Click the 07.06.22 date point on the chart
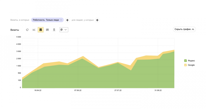Screen dimensions: 206x109 click(x=78, y=90)
